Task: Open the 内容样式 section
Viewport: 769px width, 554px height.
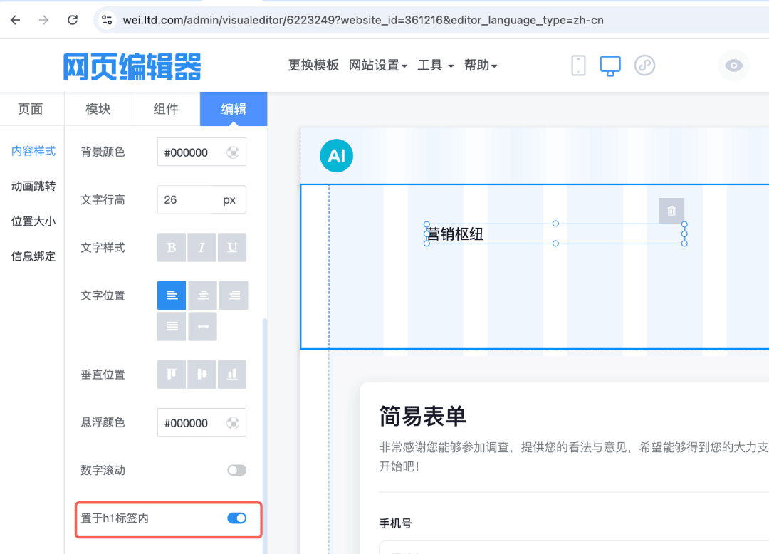Action: point(33,151)
